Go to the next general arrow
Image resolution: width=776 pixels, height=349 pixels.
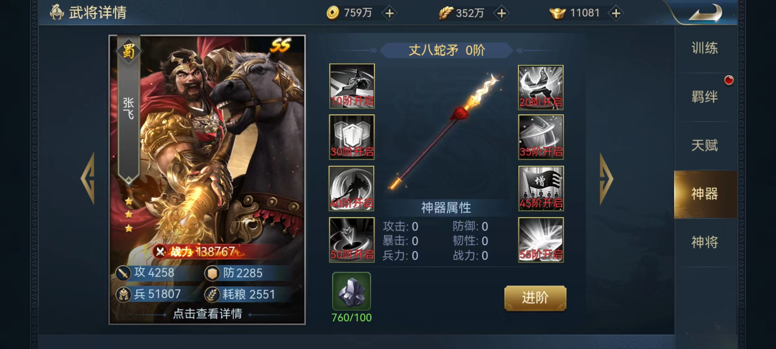click(x=606, y=179)
